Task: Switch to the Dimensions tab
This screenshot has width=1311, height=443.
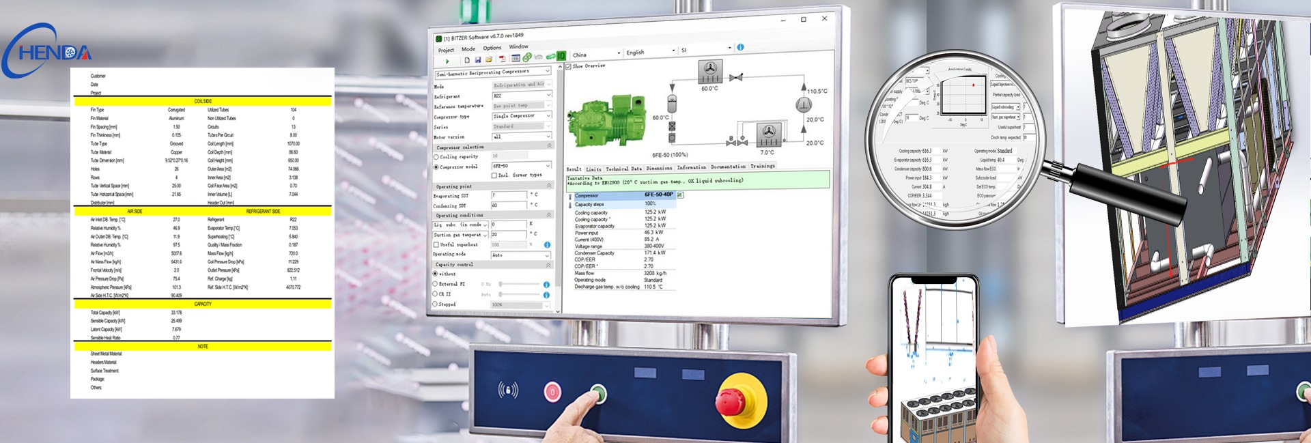Action: click(x=659, y=167)
